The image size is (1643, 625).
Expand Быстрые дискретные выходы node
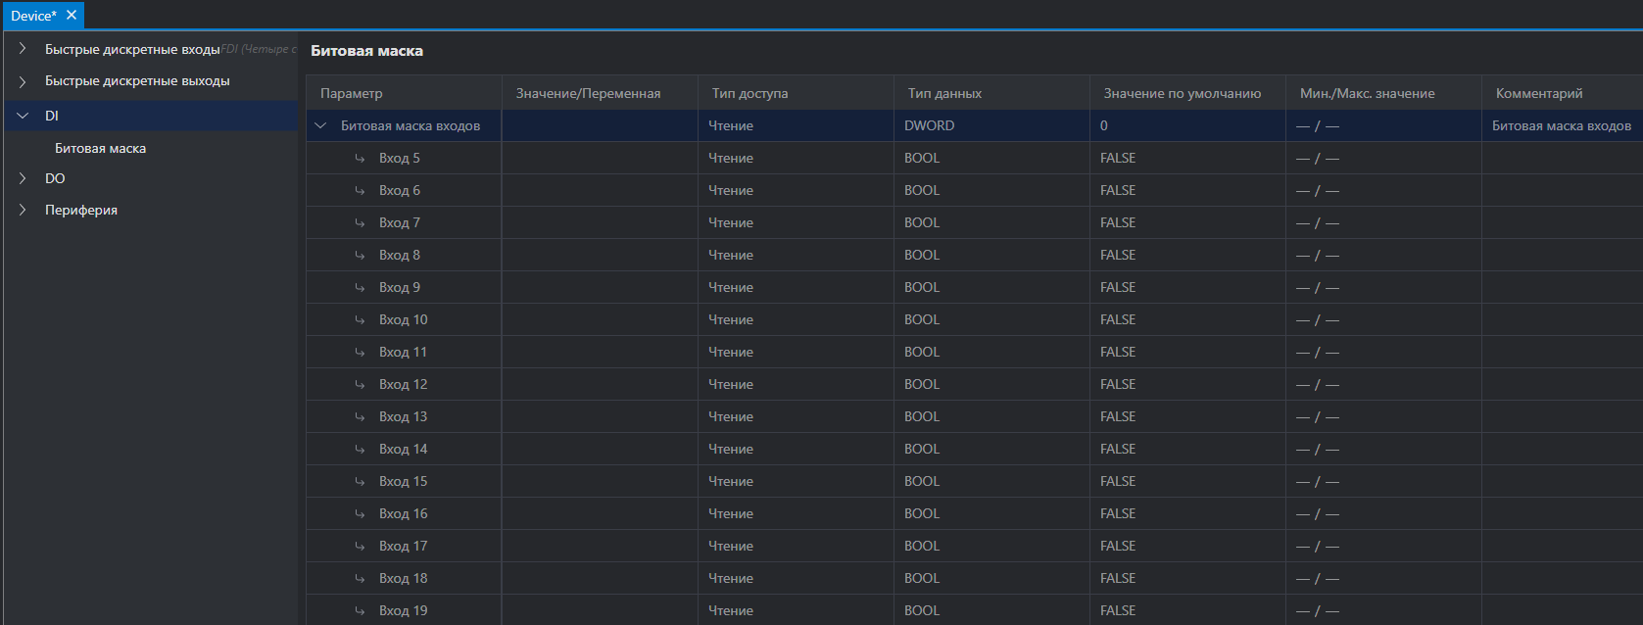click(23, 81)
